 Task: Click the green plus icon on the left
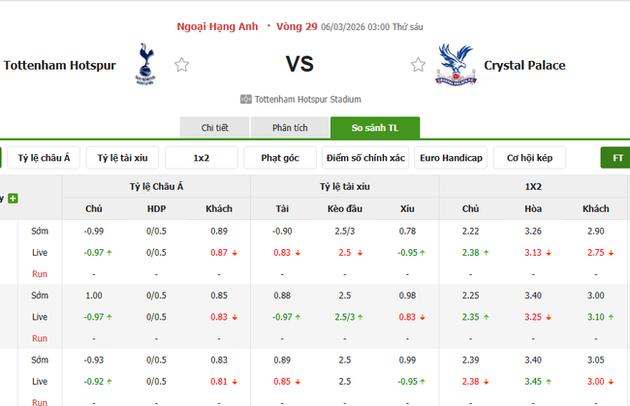pyautogui.click(x=13, y=199)
